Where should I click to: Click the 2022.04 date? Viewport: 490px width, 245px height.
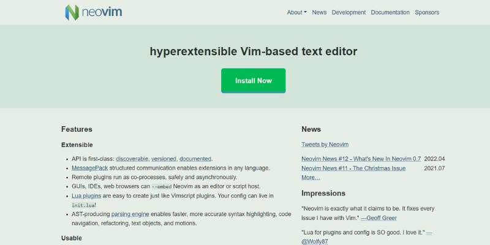[x=434, y=159]
